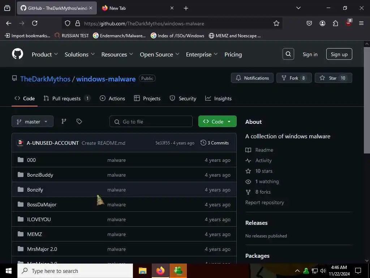
Task: List all tabs with the chevron button
Action: point(298,8)
